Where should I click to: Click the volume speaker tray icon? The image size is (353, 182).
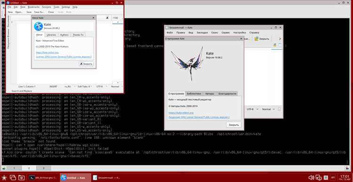[x=311, y=177]
